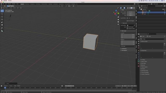Image resolution: width=166 pixels, height=93 pixels.
Task: Switch to the Modeling workspace tab
Action: tap(27, 4)
